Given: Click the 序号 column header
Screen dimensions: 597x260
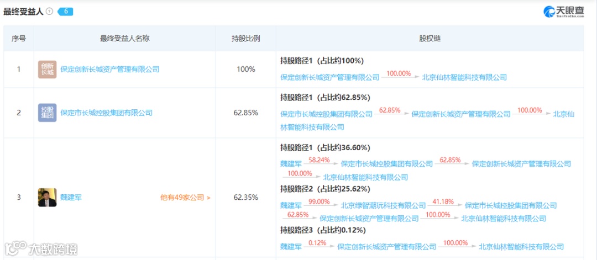Looking at the screenshot, I should click(19, 39).
